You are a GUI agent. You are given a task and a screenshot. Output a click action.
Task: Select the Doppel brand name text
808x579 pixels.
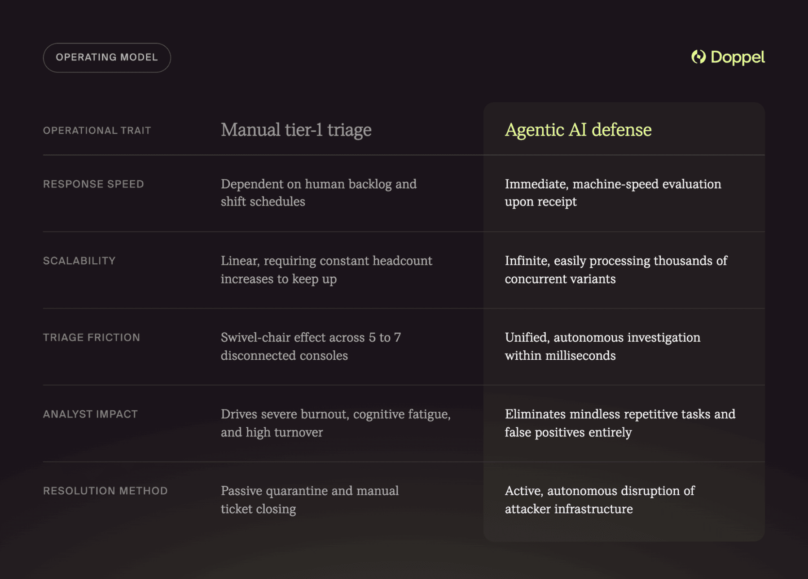(738, 57)
